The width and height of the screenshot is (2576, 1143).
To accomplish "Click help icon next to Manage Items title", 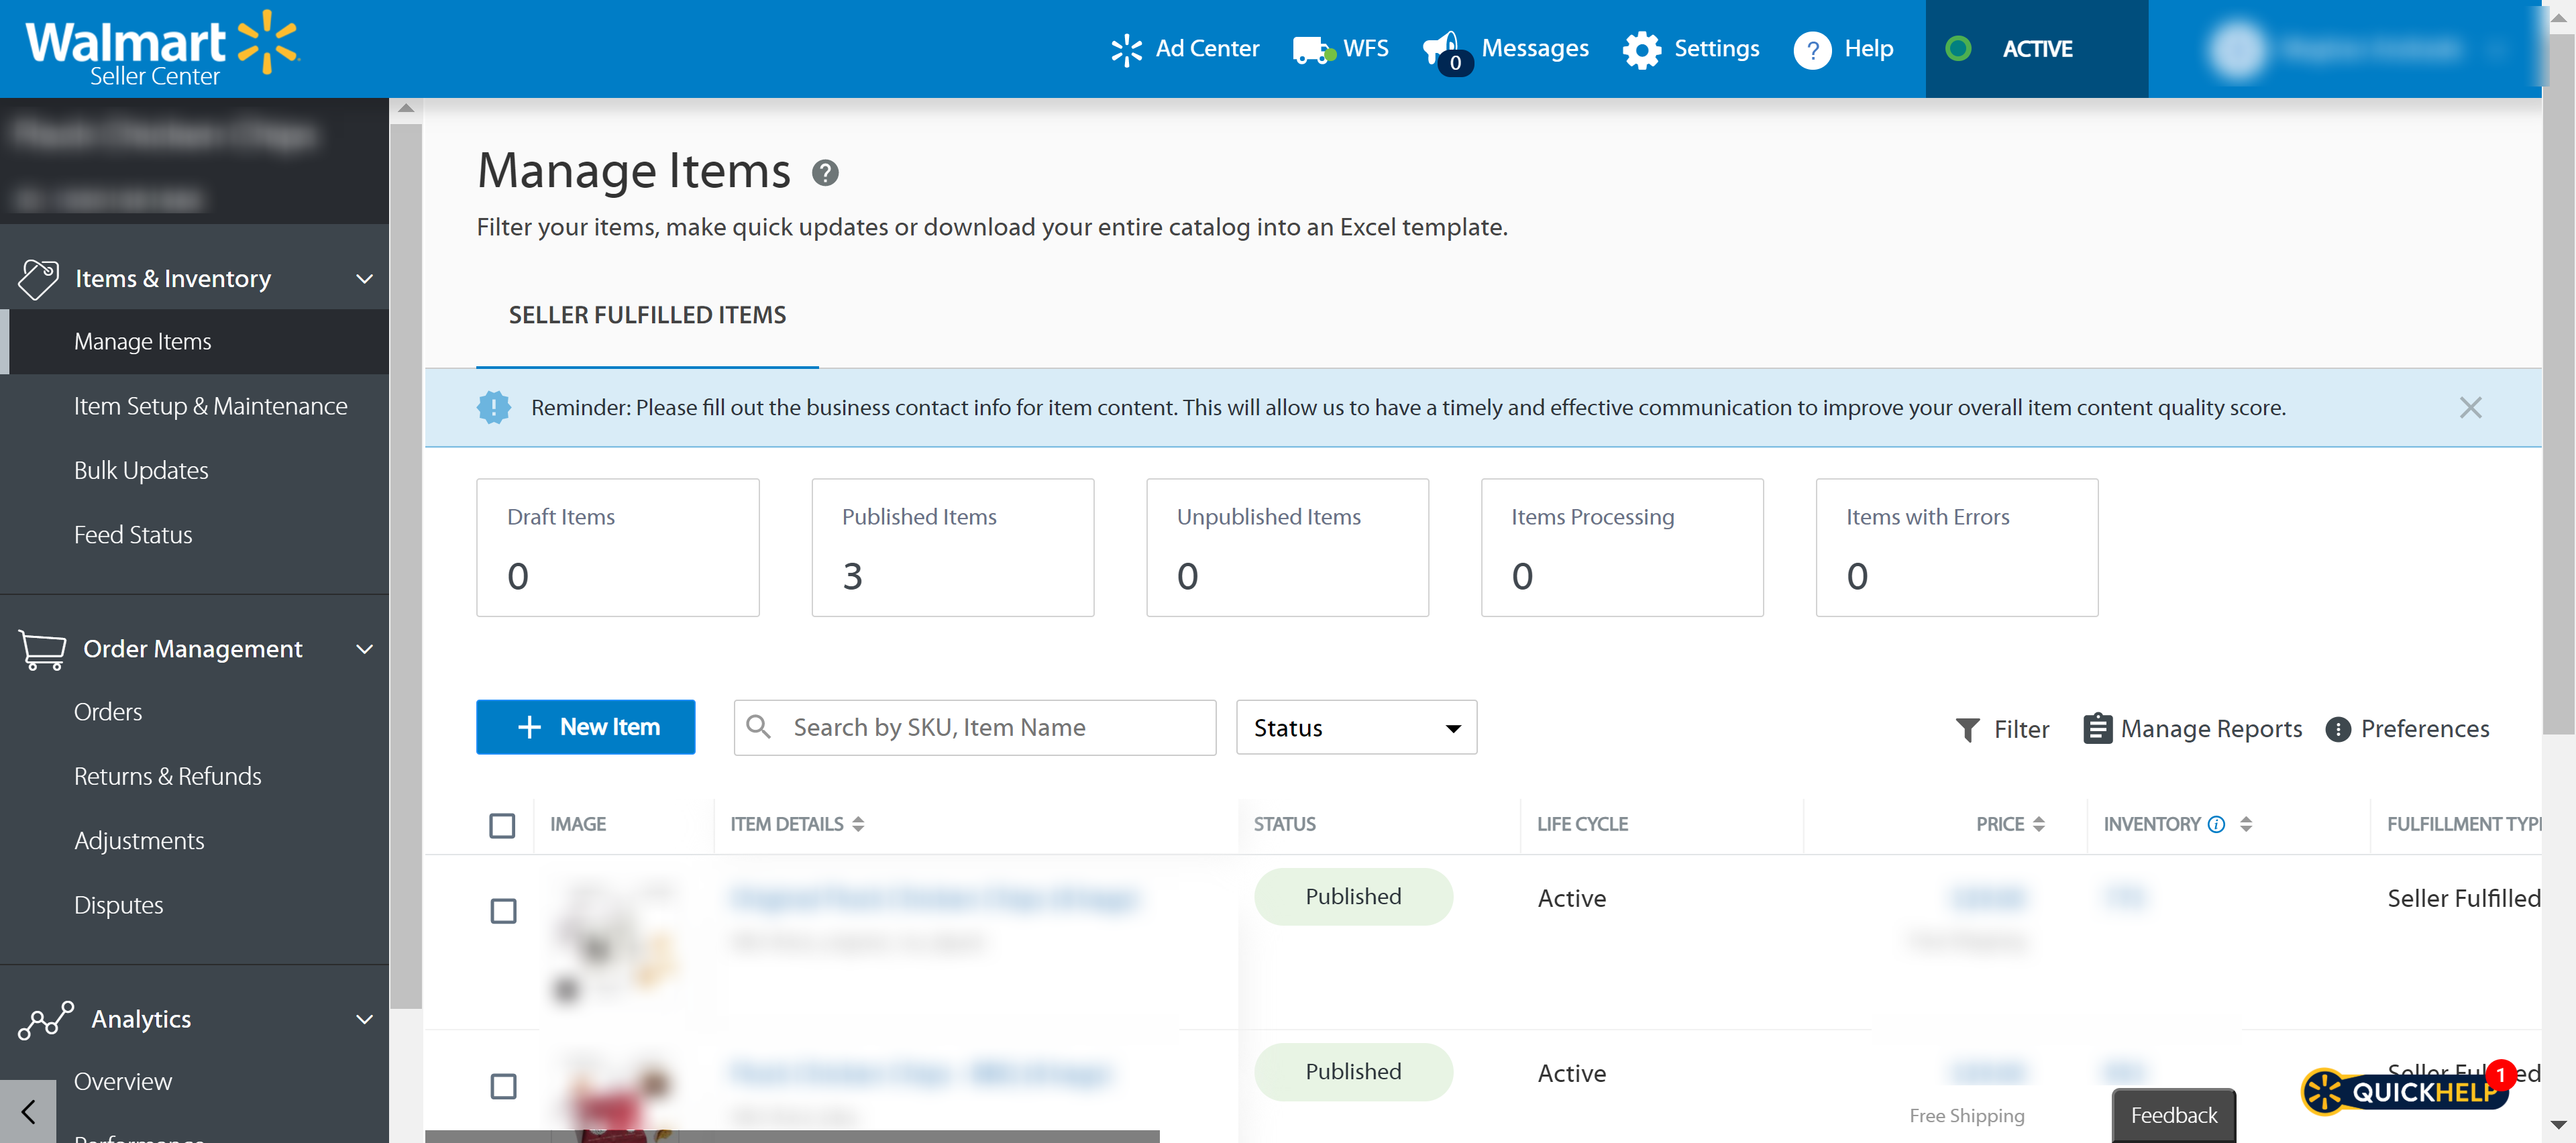I will [x=825, y=173].
